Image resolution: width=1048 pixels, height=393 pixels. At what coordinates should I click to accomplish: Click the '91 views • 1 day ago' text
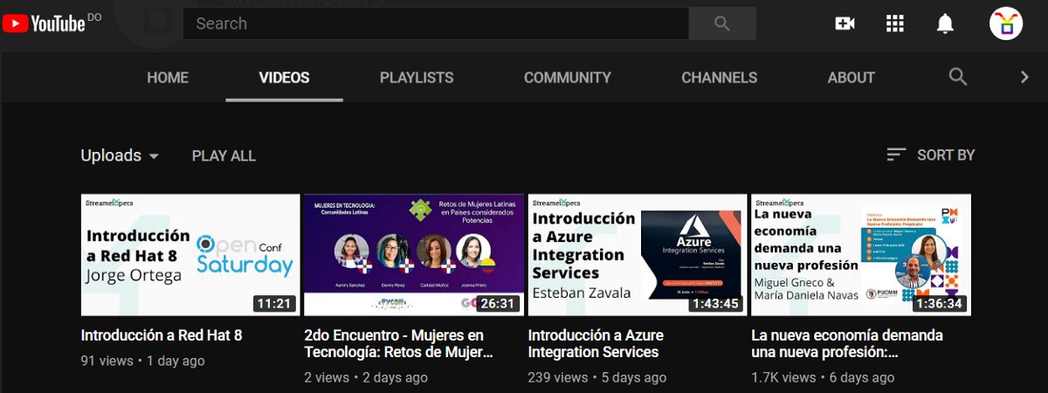(x=143, y=361)
